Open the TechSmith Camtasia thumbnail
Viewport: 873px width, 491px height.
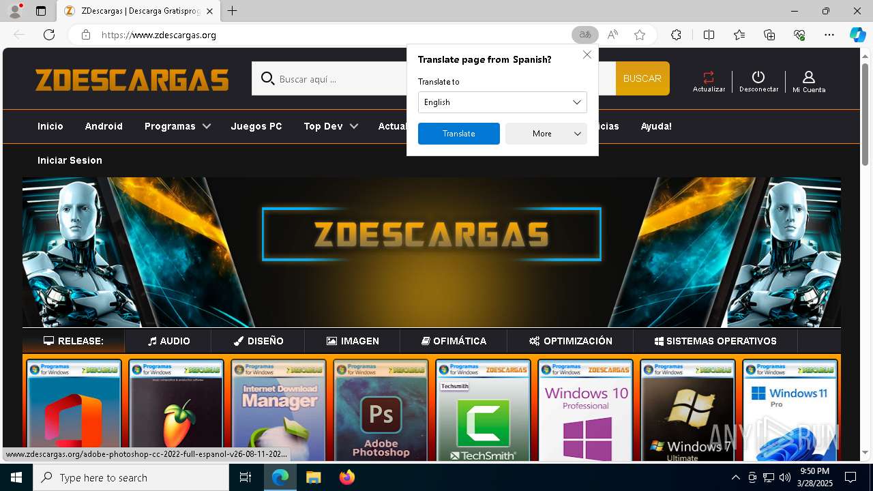tap(483, 411)
